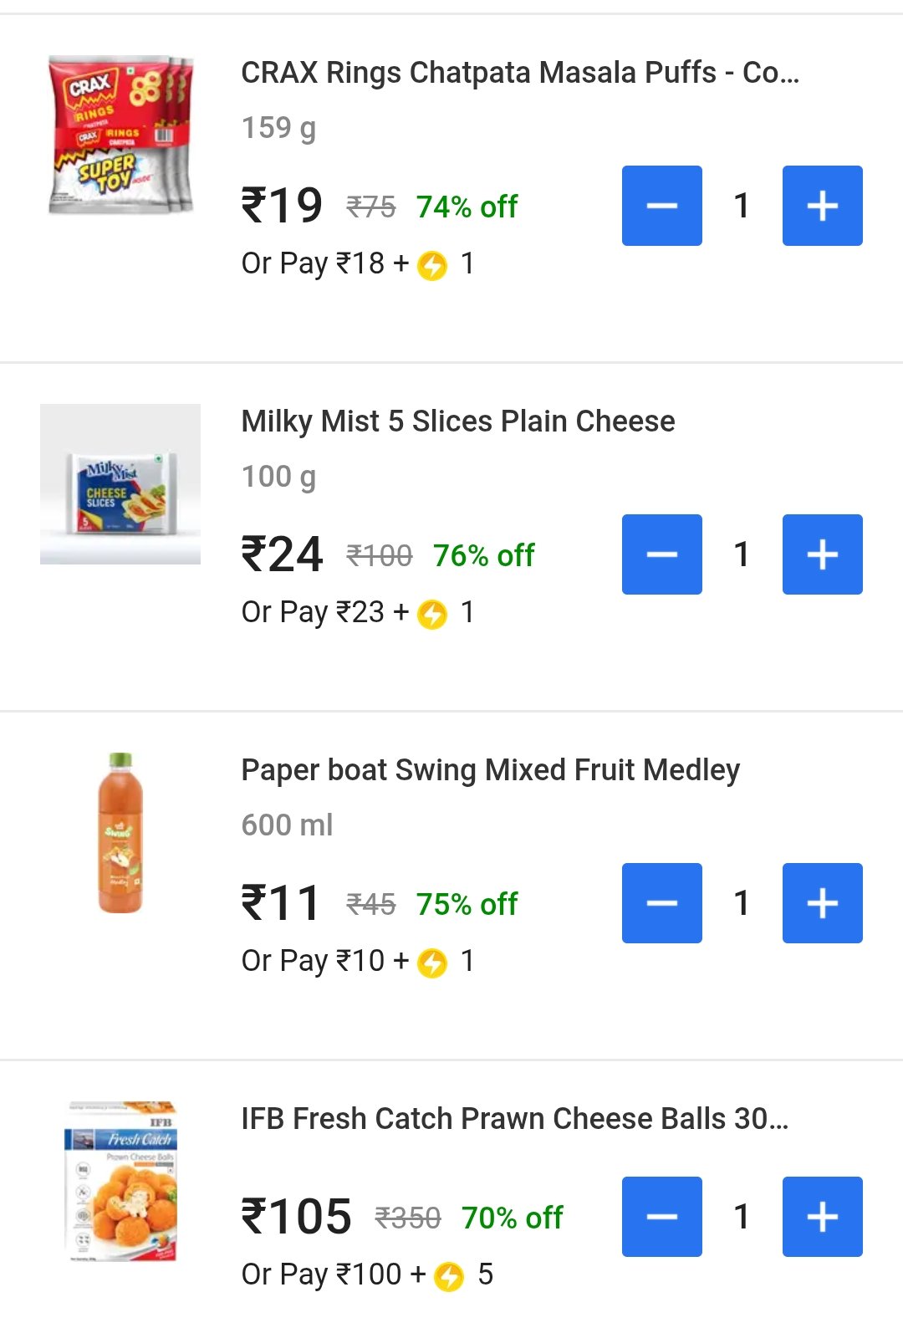The height and width of the screenshot is (1328, 903).
Task: Decrease quantity of CRAX Rings Chatpata Masala Puffs
Action: 661,206
